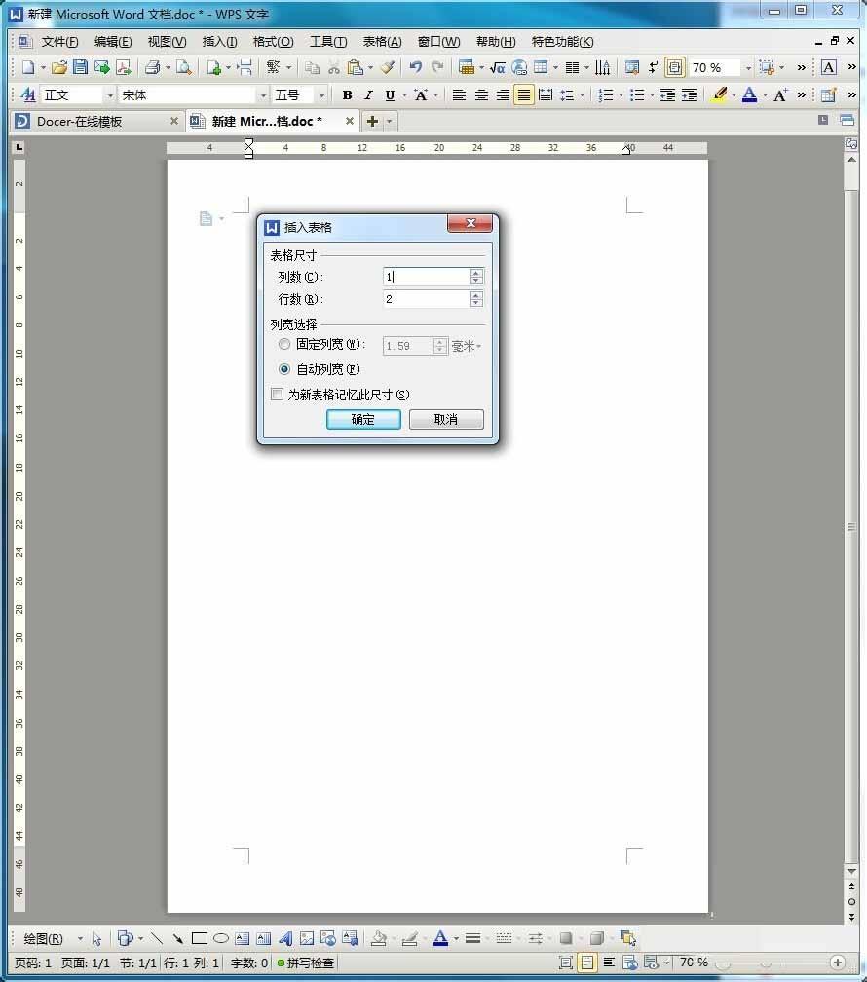
Task: Select the Rectangle drawing tool
Action: pos(200,938)
